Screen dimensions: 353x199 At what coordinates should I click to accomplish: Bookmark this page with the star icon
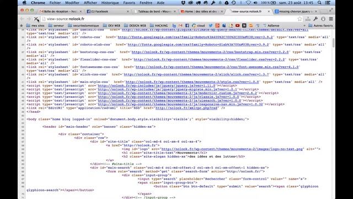[299, 19]
